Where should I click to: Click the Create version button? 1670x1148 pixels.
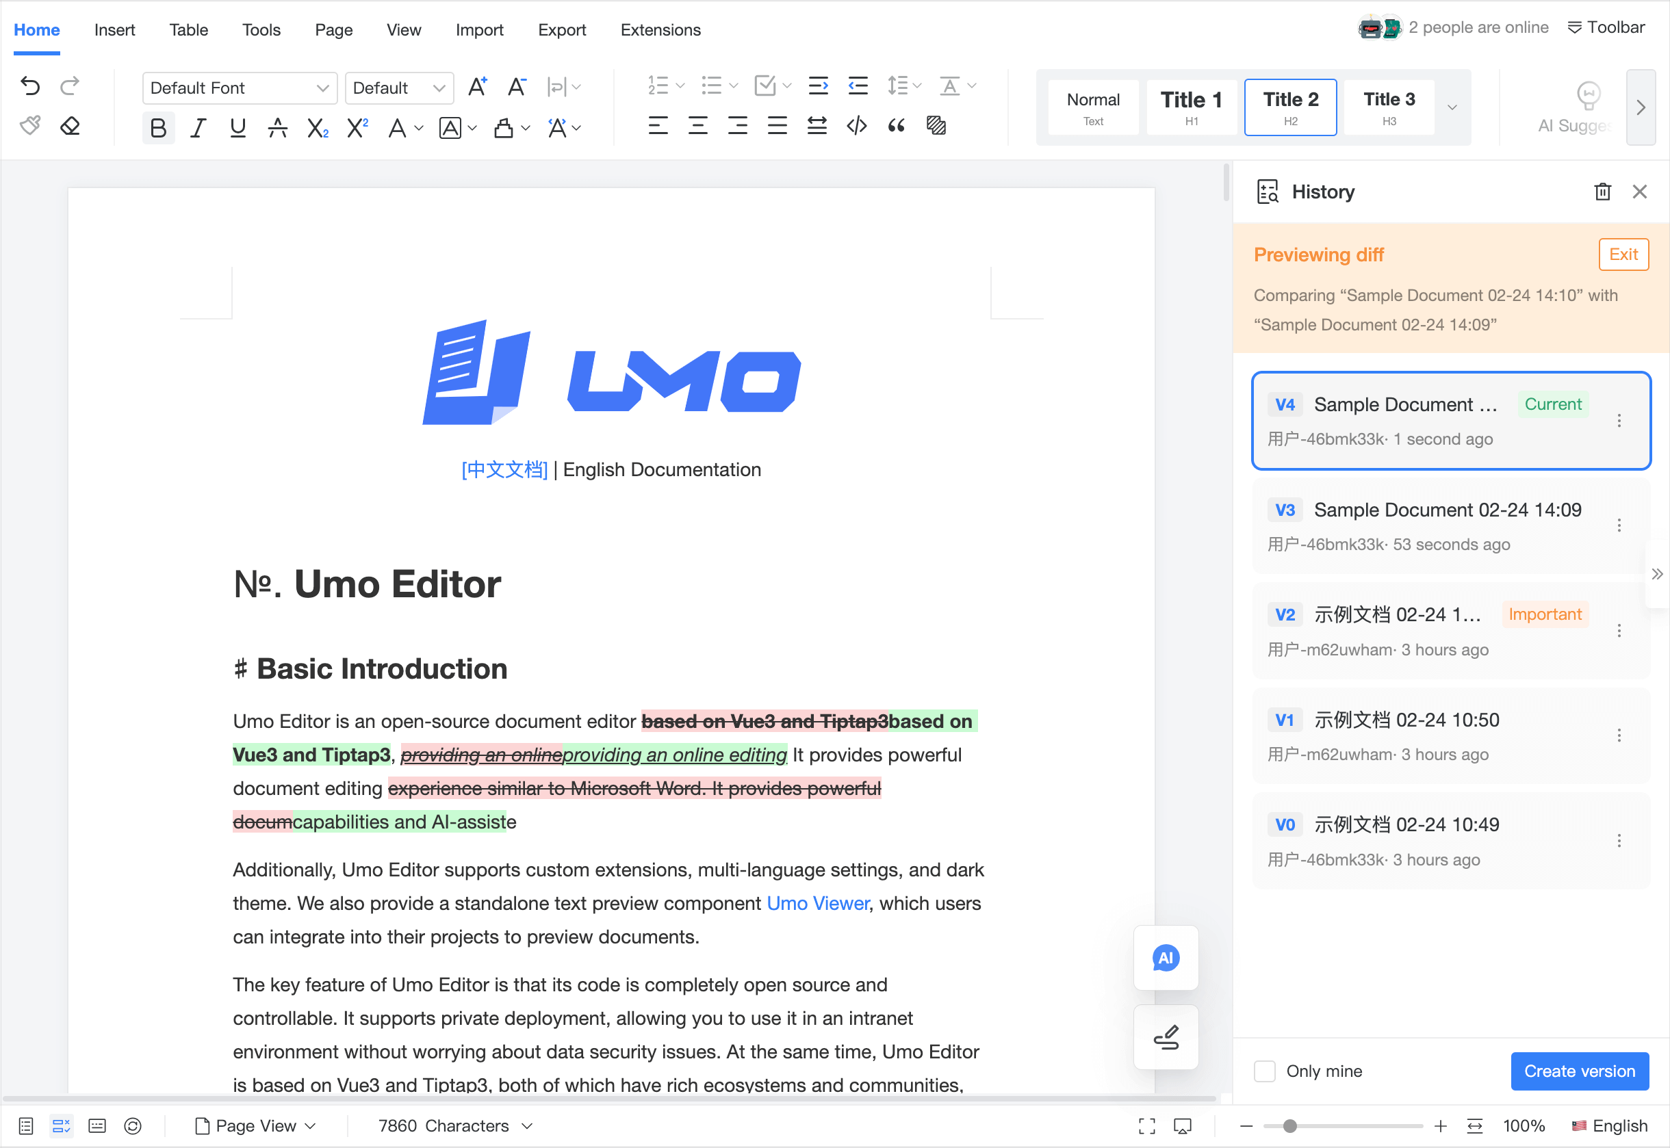pyautogui.click(x=1580, y=1071)
